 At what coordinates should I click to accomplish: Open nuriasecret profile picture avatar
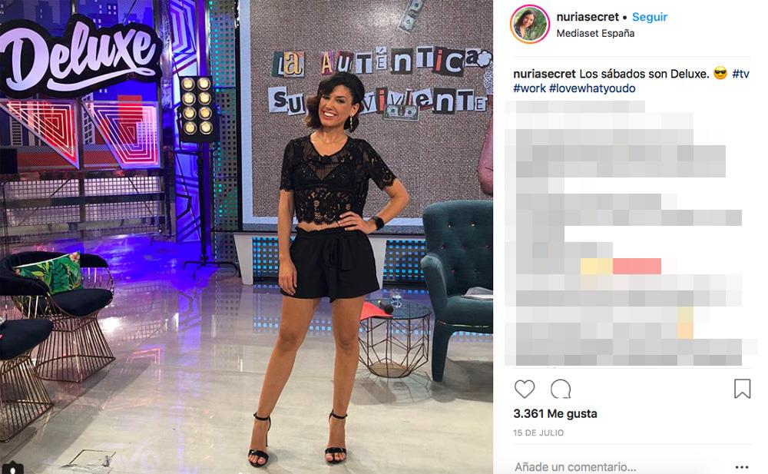tap(529, 25)
